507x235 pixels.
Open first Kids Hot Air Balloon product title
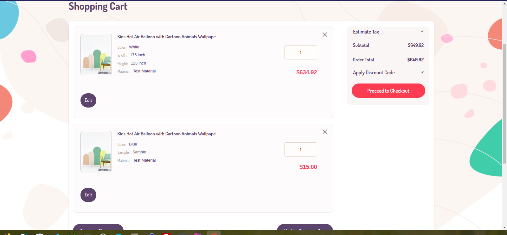(x=167, y=37)
